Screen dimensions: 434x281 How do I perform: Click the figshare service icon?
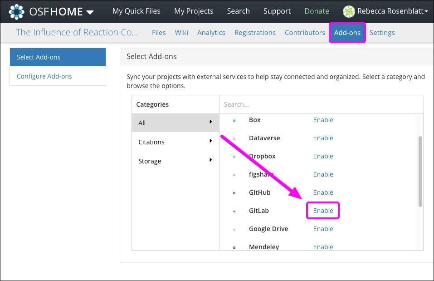[234, 174]
